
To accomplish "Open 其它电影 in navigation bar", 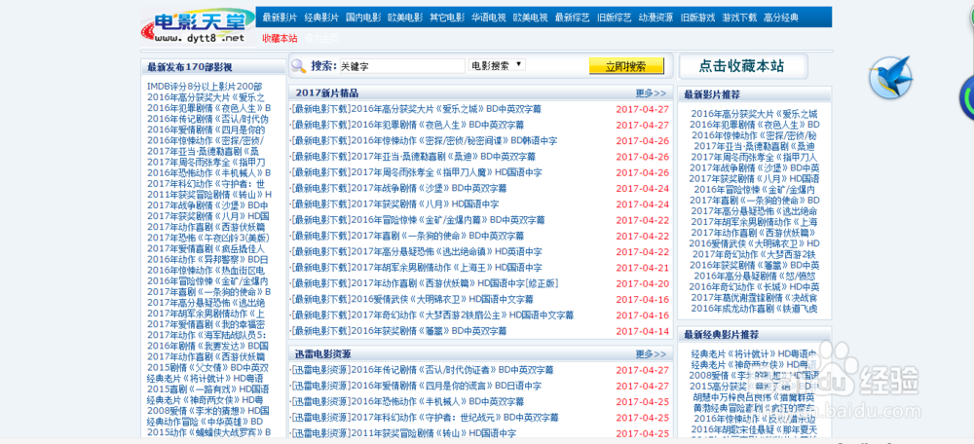I will (447, 18).
